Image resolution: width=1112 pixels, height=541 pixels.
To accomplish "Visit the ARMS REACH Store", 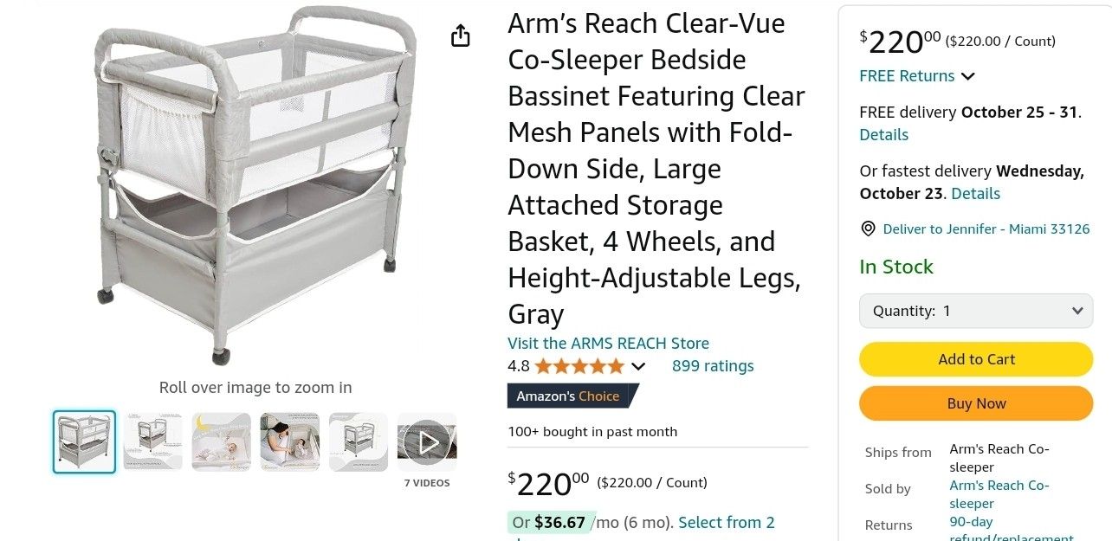I will (608, 343).
